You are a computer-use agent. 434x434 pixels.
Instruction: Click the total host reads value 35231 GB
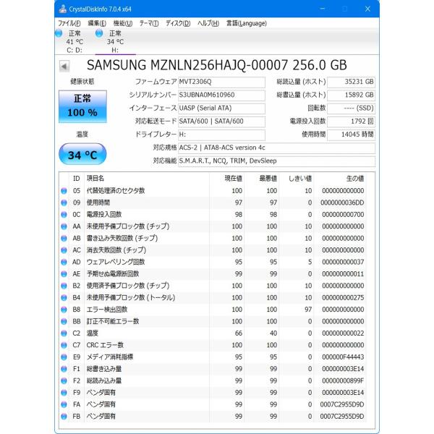point(351,82)
